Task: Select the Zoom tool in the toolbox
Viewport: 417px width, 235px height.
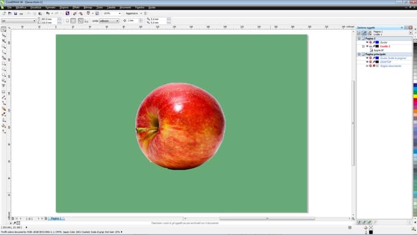Action: coord(4,46)
